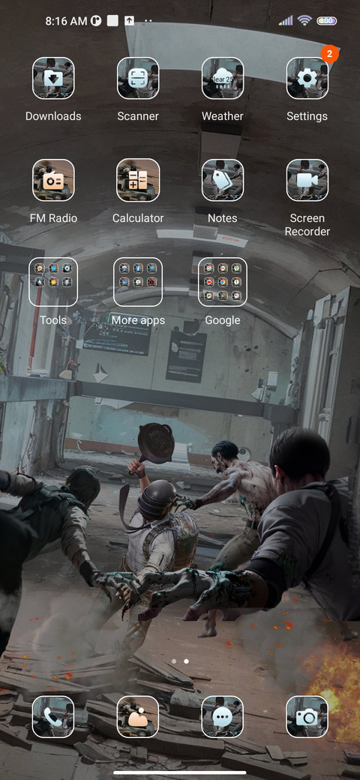Viewport: 360px width, 780px height.
Task: Open the Contacts app in dock
Action: click(138, 717)
